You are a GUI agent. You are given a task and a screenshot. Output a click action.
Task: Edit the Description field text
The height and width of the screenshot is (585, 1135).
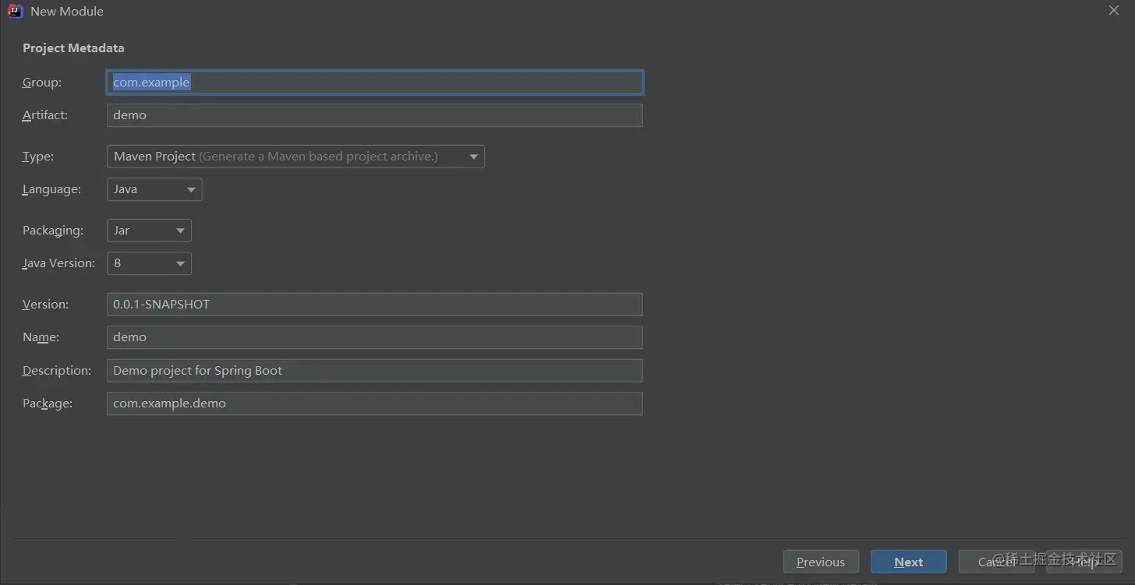(x=374, y=371)
